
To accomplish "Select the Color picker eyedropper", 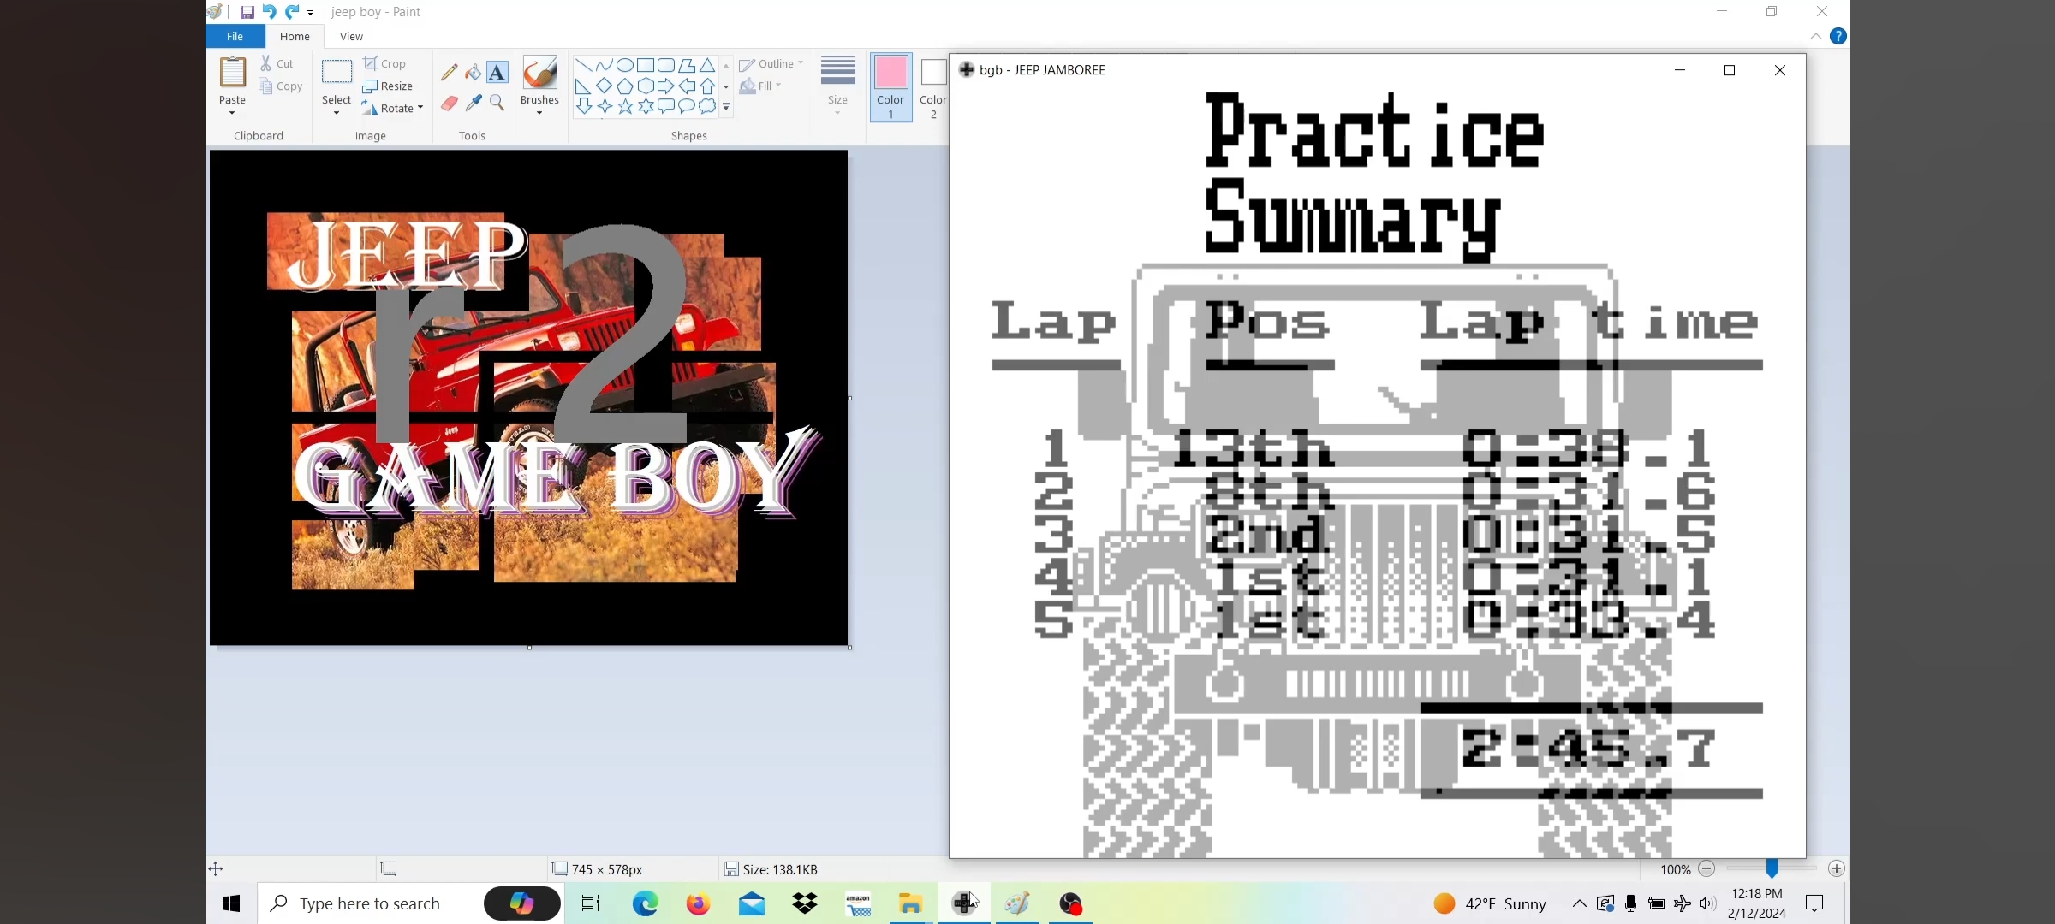I will coord(473,104).
